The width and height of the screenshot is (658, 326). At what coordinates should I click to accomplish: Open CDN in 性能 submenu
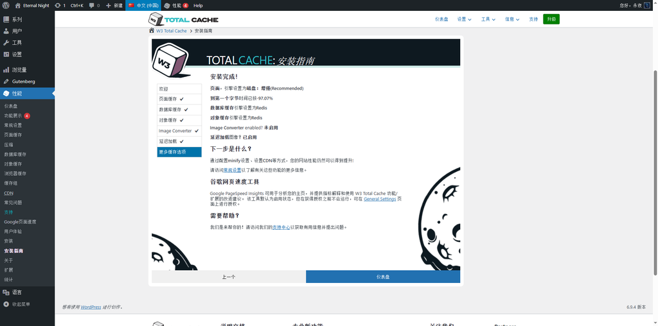27,193
